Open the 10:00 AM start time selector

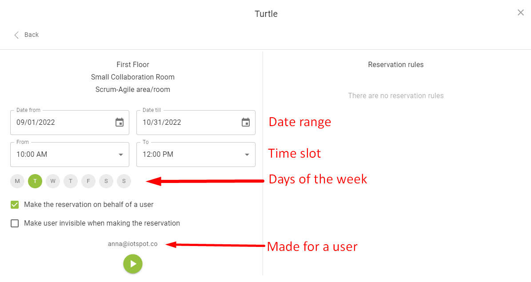pyautogui.click(x=70, y=155)
